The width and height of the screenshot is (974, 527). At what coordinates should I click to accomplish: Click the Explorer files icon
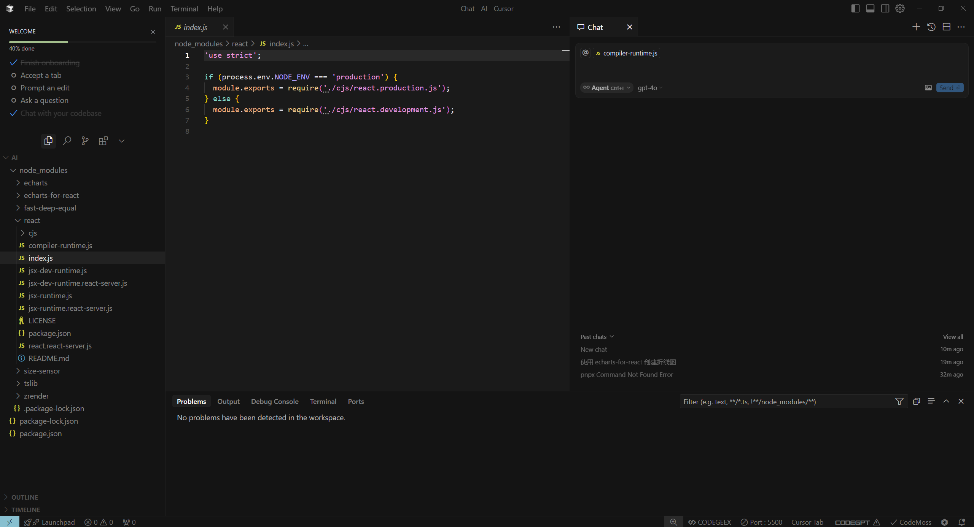pyautogui.click(x=48, y=141)
